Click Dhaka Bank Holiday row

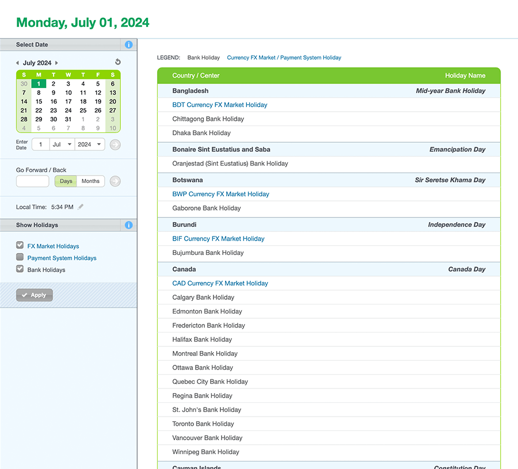329,133
